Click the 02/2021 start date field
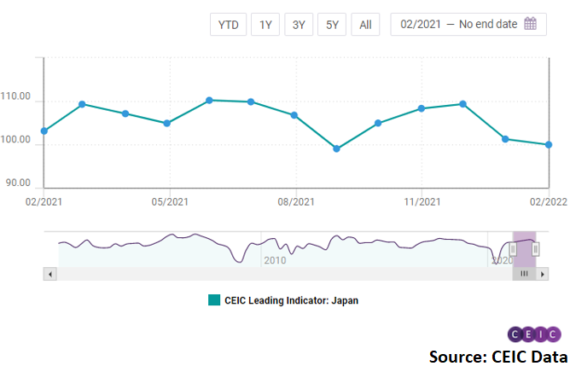 tap(421, 25)
